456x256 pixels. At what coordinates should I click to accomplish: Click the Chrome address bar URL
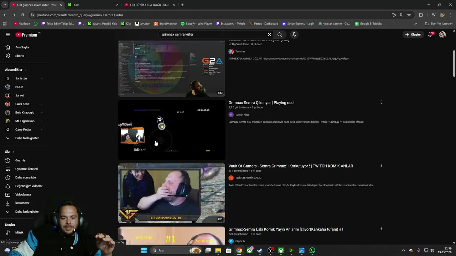pyautogui.click(x=80, y=15)
